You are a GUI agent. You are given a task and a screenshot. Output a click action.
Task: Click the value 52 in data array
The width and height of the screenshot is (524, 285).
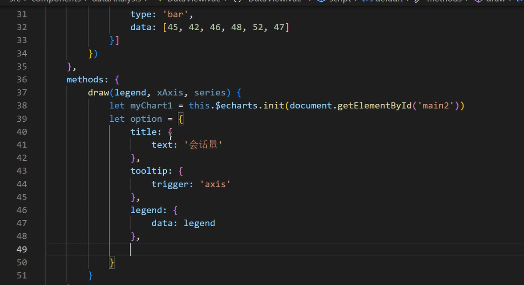258,27
